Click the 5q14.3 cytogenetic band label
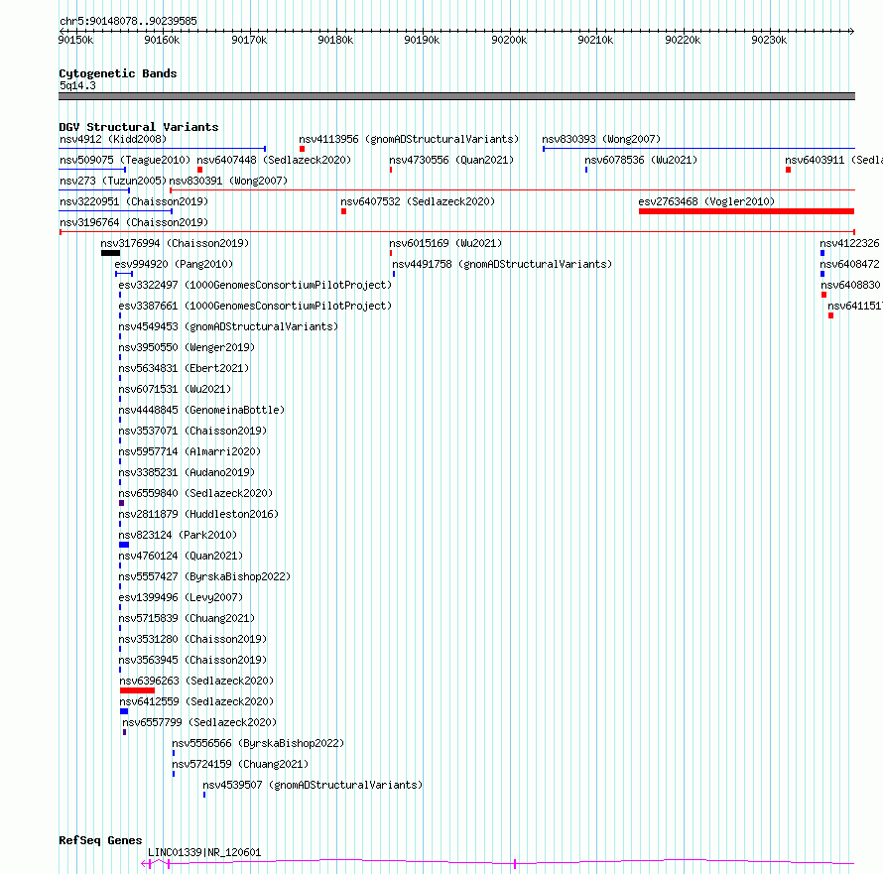The image size is (883, 874). (77, 85)
